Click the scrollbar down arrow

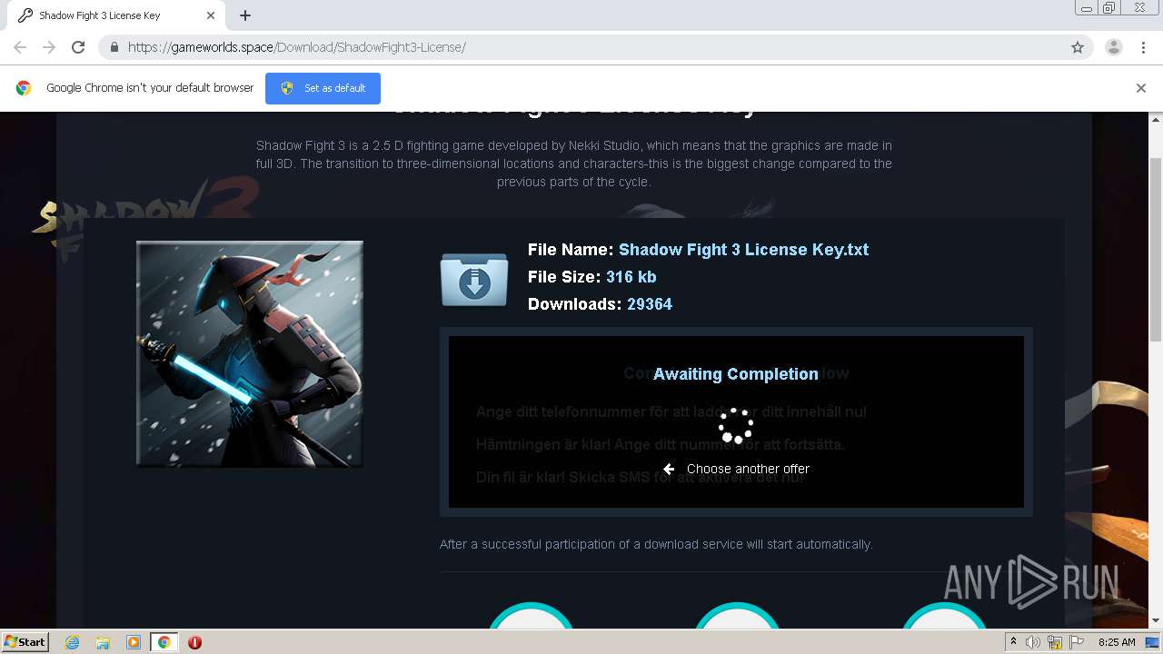click(1156, 620)
